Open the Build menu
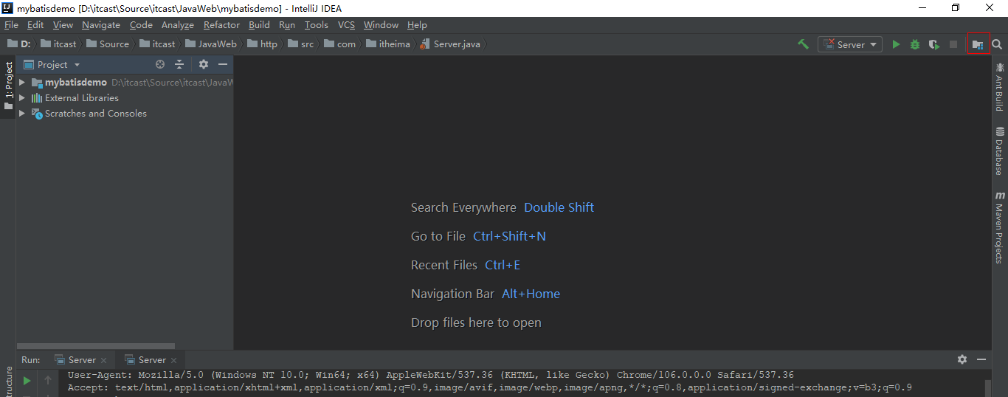This screenshot has height=397, width=1008. [x=259, y=25]
